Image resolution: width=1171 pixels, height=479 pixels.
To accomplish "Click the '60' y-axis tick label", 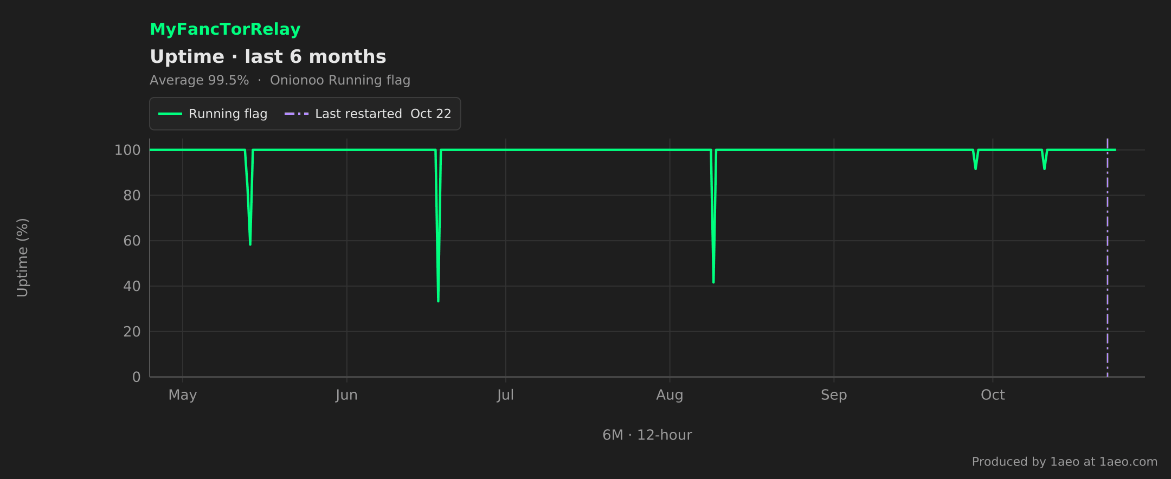I will (132, 241).
